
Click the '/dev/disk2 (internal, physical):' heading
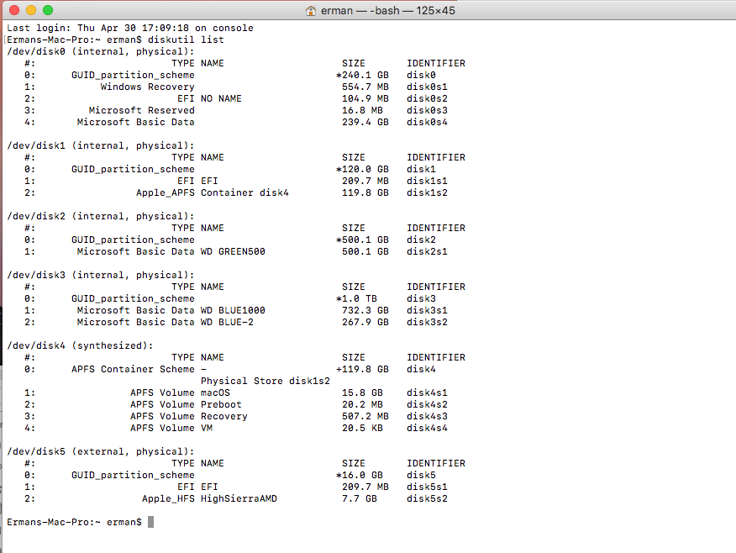coord(101,217)
